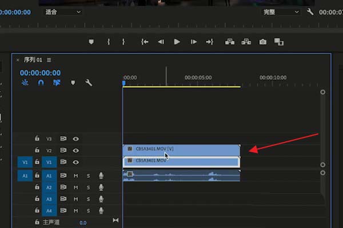Image resolution: width=343 pixels, height=228 pixels.
Task: Click the 0.0 master track volume value
Action: pos(83,222)
